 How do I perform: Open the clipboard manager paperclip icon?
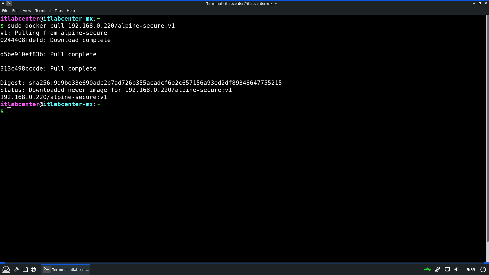(437, 269)
